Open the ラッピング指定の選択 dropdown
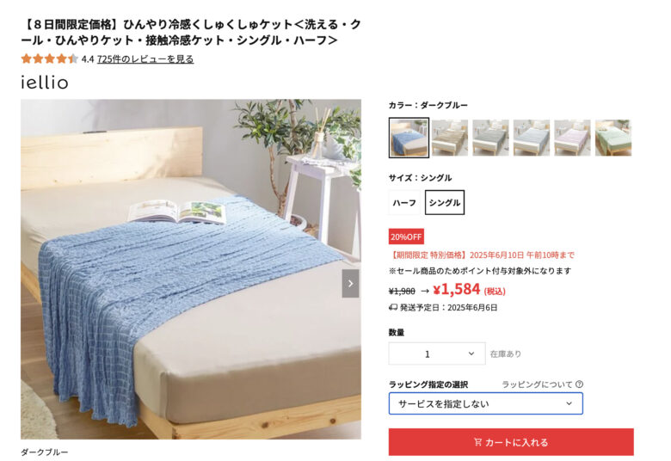 486,403
